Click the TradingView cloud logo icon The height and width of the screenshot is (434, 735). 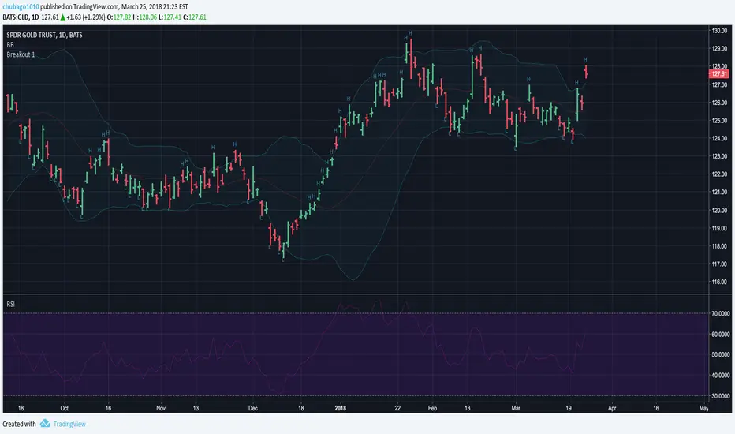(x=45, y=423)
